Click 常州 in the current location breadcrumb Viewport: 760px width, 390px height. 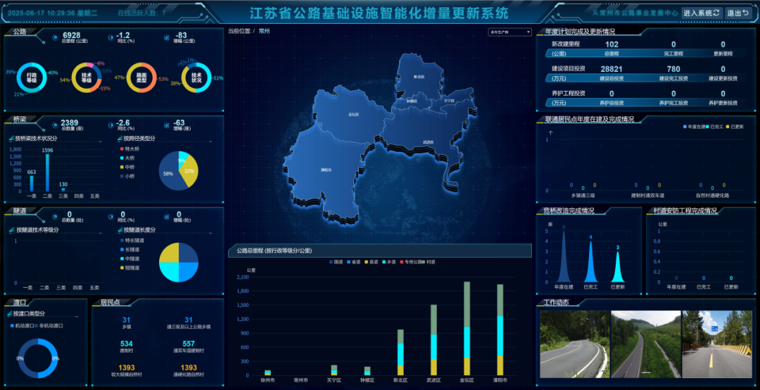pos(264,32)
